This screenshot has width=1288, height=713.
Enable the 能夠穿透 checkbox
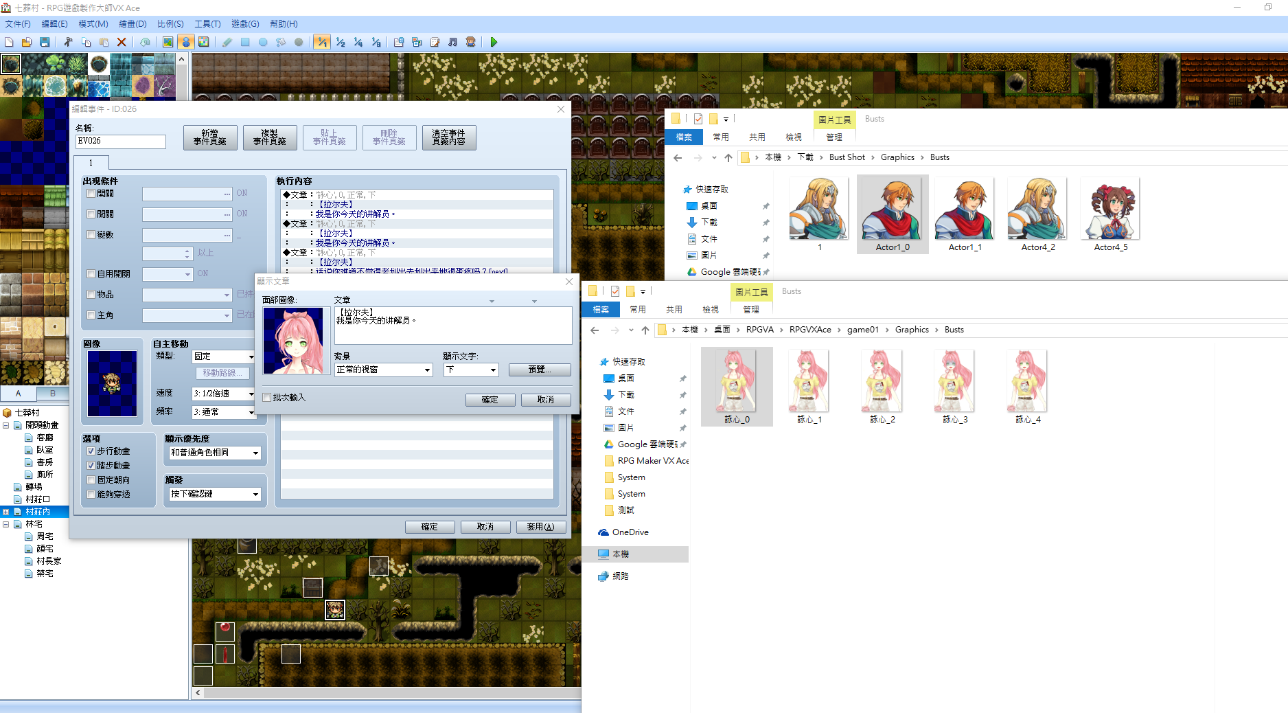click(x=91, y=495)
